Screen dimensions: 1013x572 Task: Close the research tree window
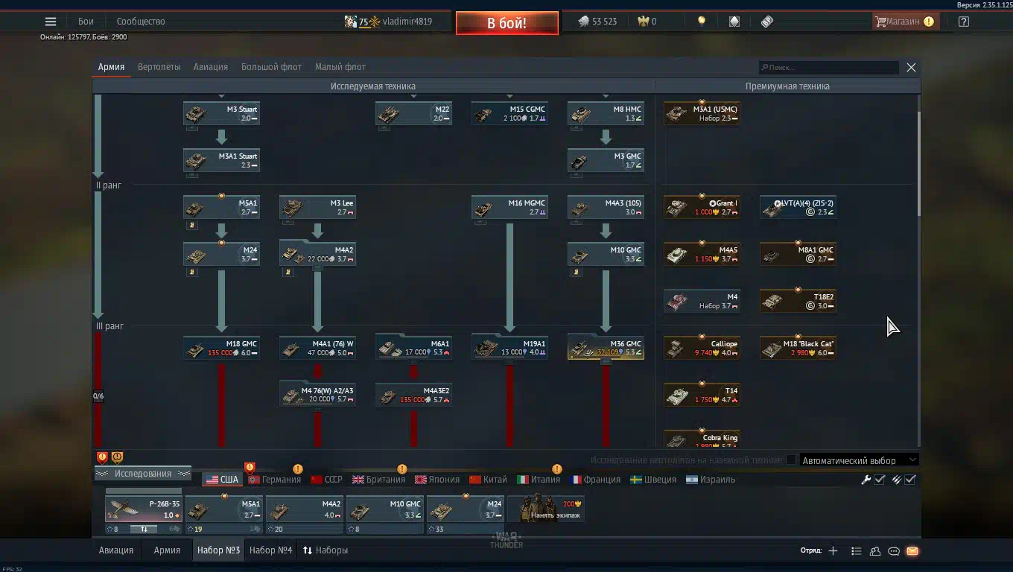pos(911,67)
